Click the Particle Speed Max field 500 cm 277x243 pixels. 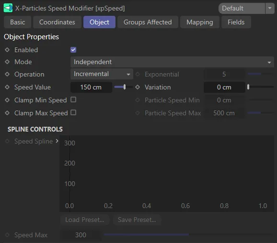coord(224,113)
